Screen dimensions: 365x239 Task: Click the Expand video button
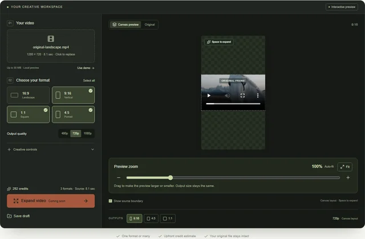51,201
